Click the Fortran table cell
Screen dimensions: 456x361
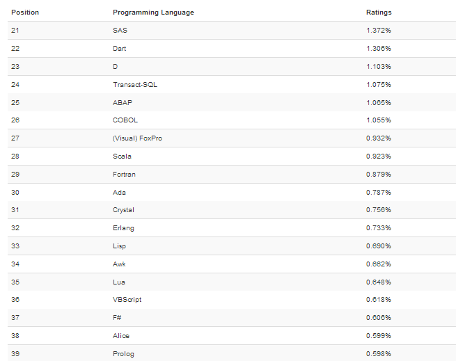click(123, 175)
